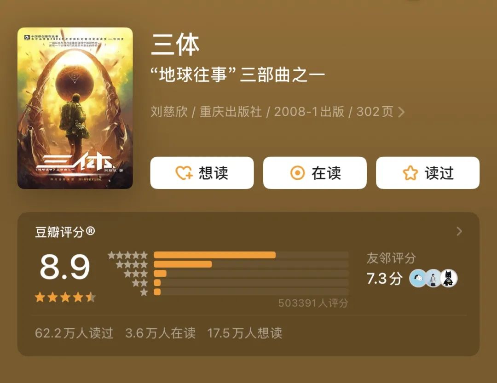Screen dimensions: 497x383
Task: View the 62.2万人读过 list
Action: 74,333
